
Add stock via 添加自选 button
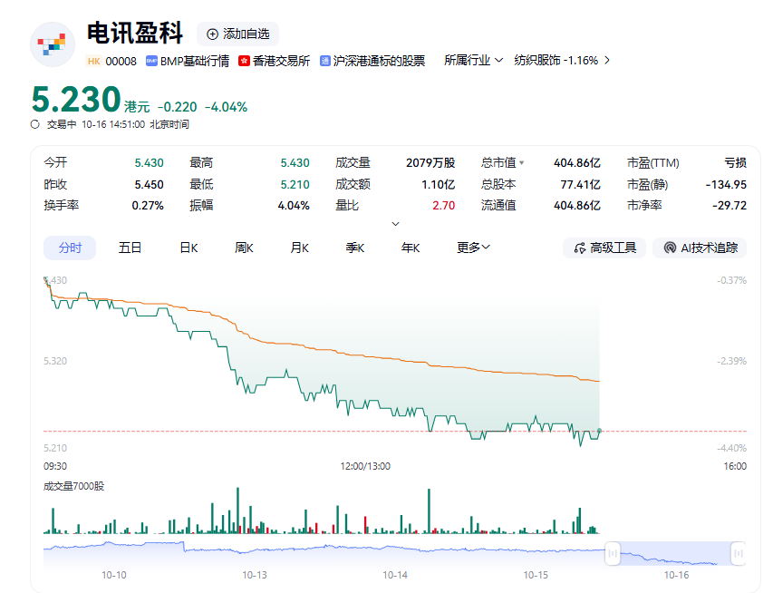pyautogui.click(x=238, y=34)
